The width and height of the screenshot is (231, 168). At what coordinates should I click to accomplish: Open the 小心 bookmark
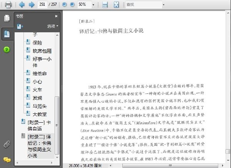(x=37, y=82)
